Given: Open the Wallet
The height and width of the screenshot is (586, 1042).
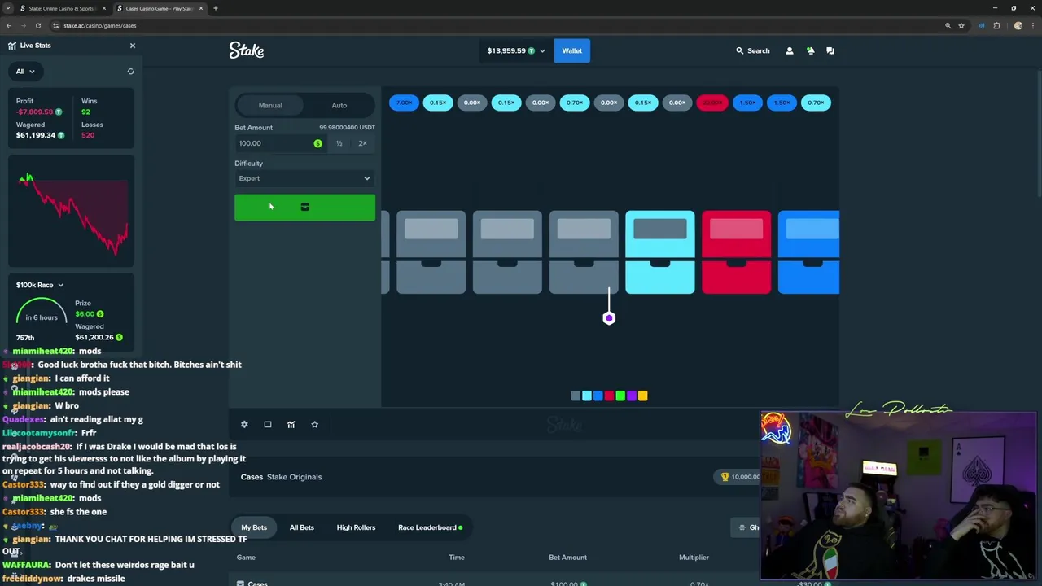Looking at the screenshot, I should click(x=571, y=50).
